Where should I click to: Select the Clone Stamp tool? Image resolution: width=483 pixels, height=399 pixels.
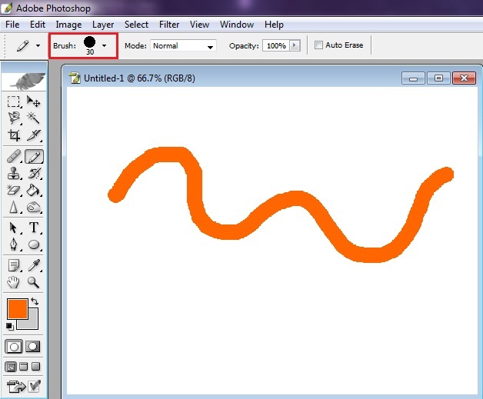click(x=14, y=173)
